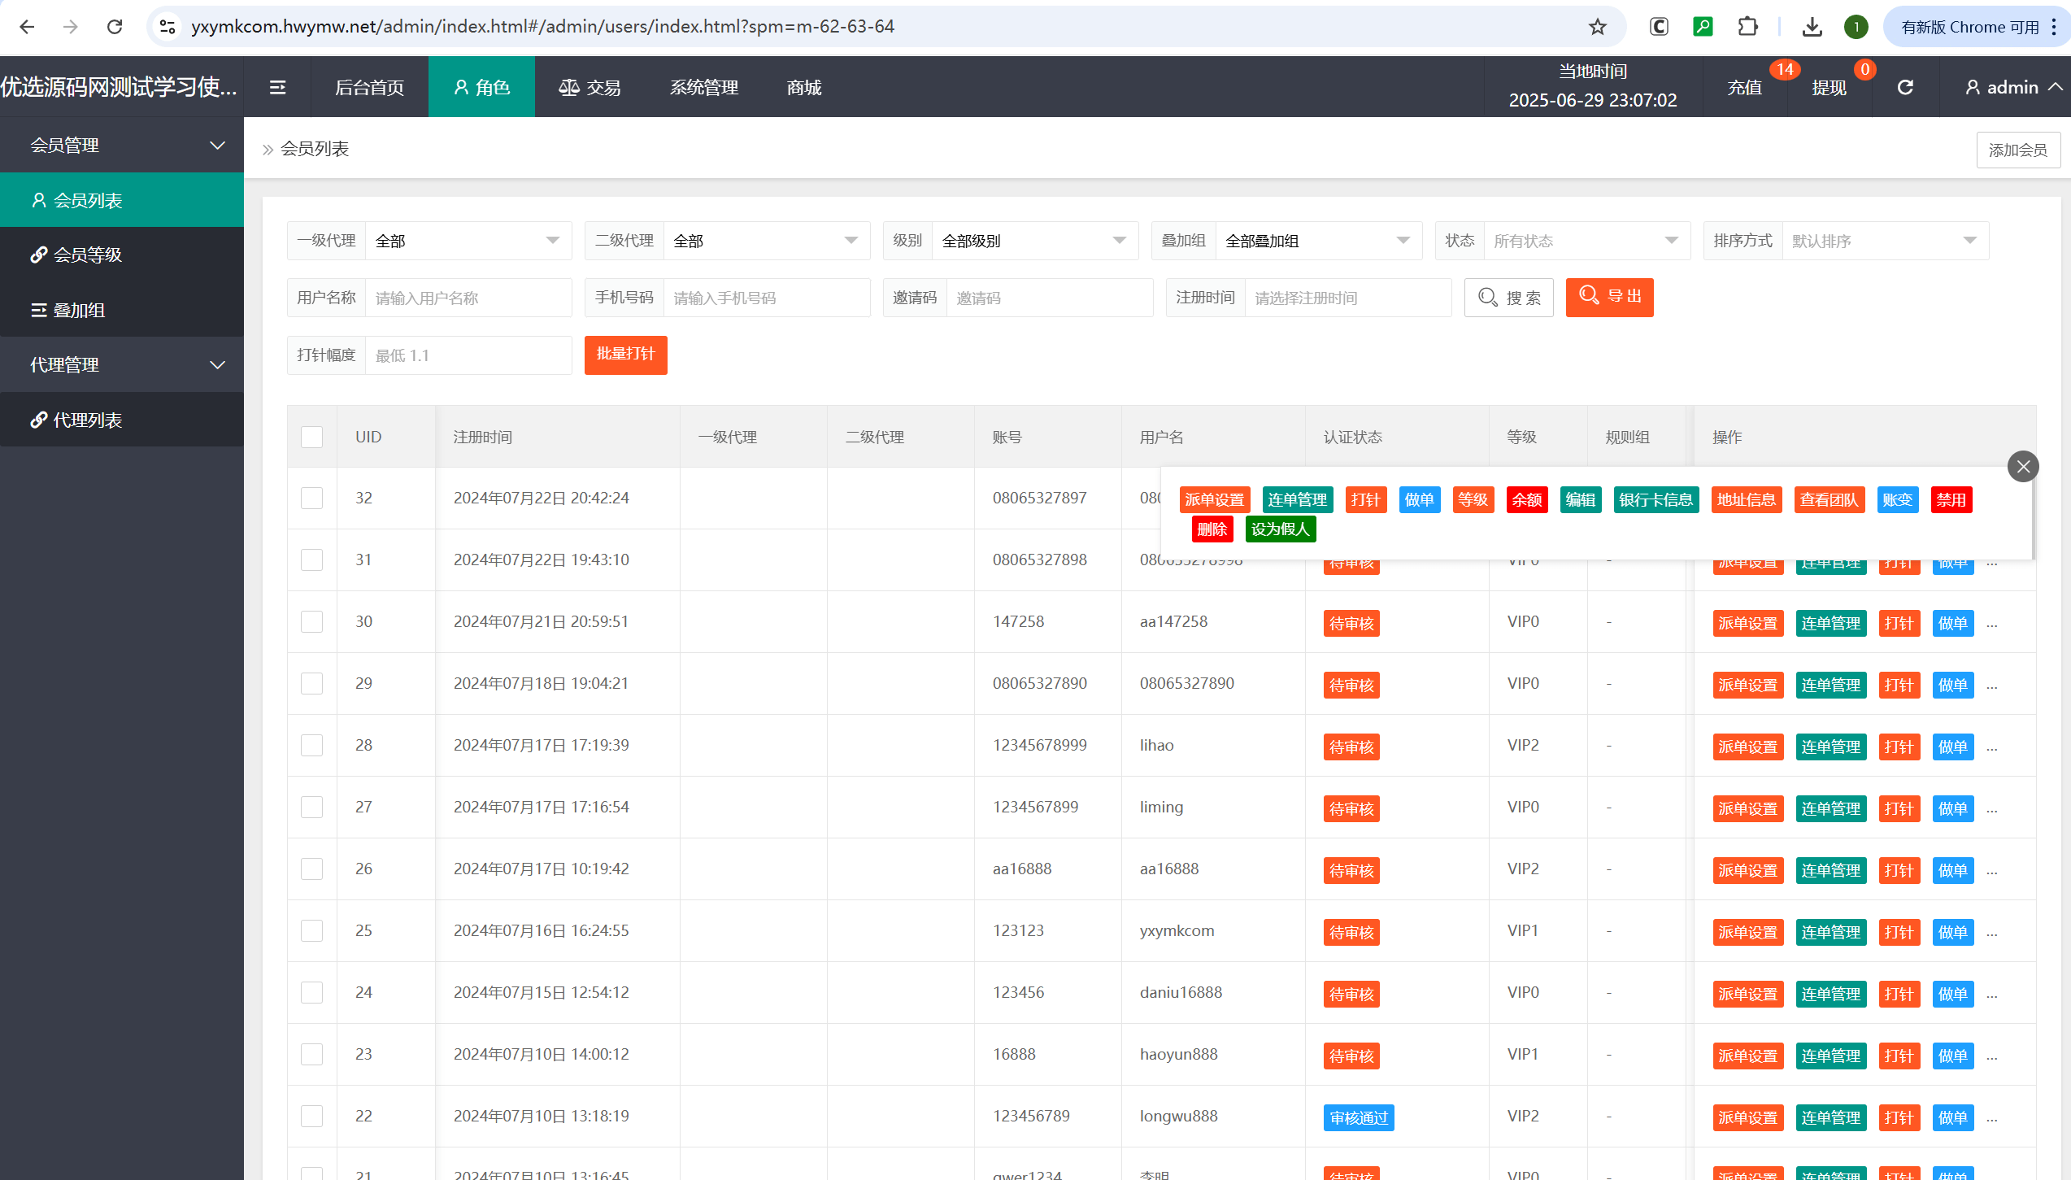Collapse sidebar with hamburger menu icon
This screenshot has width=2071, height=1180.
pyautogui.click(x=277, y=87)
